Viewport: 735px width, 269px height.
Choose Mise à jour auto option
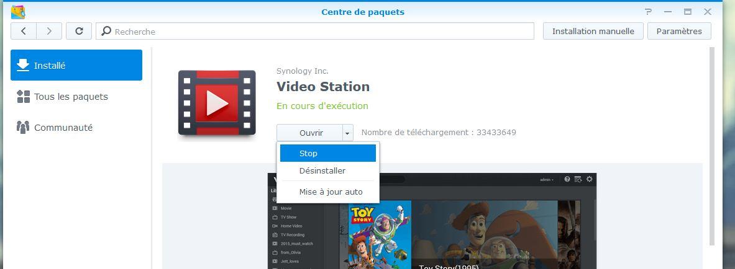click(x=328, y=192)
